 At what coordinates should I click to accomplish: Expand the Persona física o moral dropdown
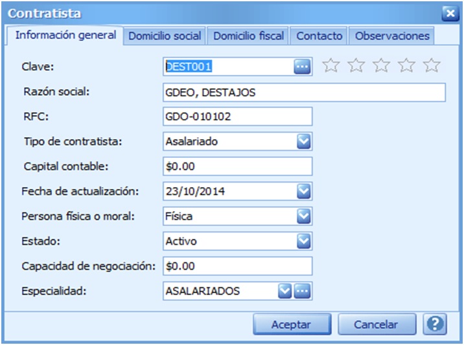[x=304, y=216]
